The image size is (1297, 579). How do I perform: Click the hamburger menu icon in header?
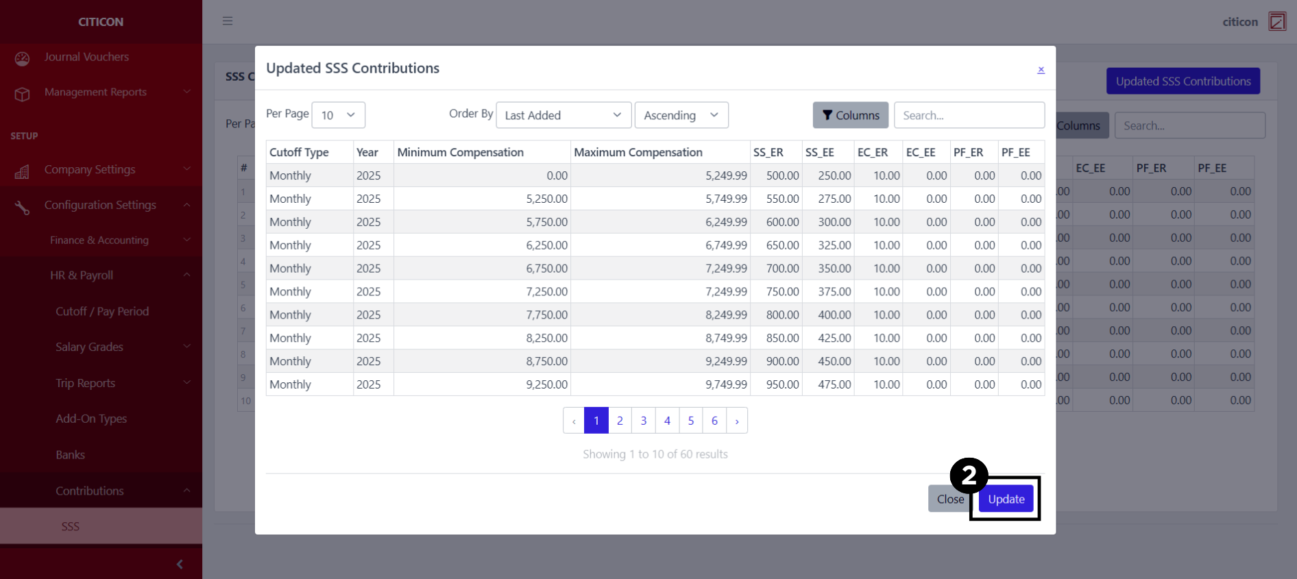coord(228,21)
